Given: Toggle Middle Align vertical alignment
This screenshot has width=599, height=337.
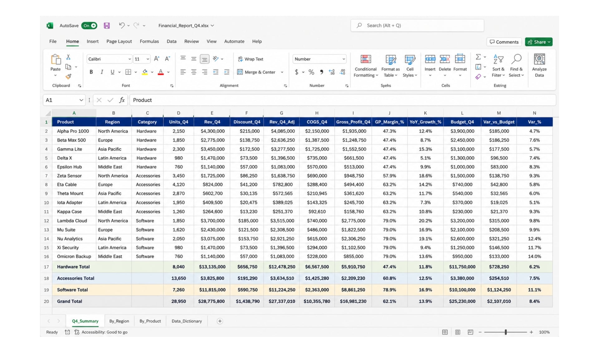Looking at the screenshot, I should [194, 59].
